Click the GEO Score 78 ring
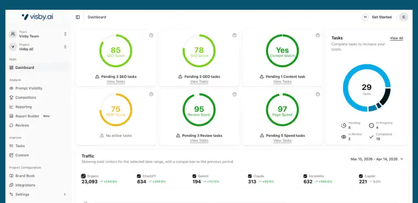Viewport: 418px width, 203px height. point(199,50)
